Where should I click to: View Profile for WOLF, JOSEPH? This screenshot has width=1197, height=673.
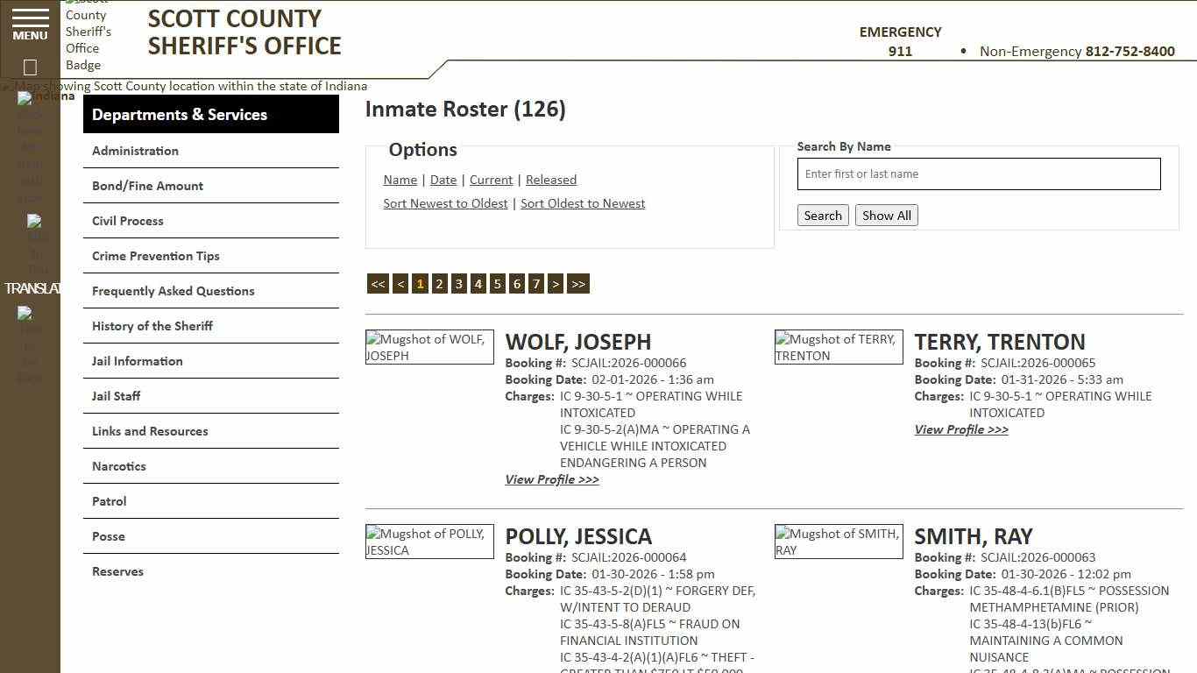click(551, 479)
